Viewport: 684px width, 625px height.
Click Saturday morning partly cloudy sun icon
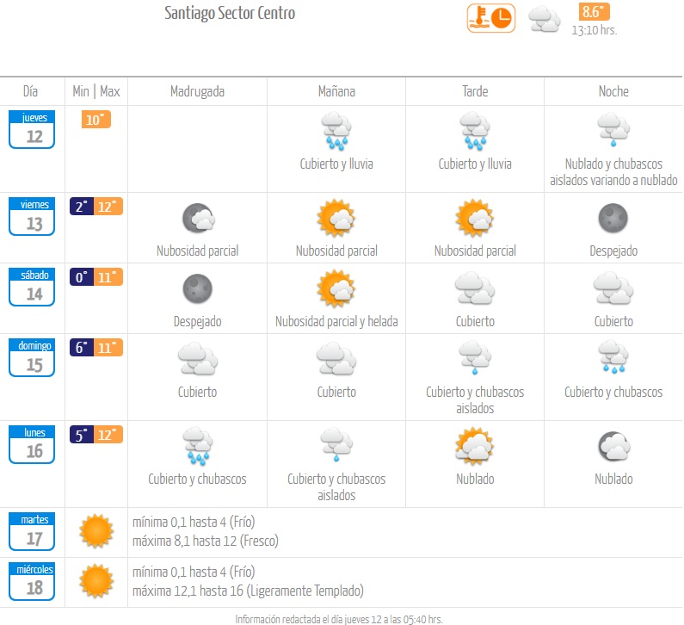(x=336, y=288)
